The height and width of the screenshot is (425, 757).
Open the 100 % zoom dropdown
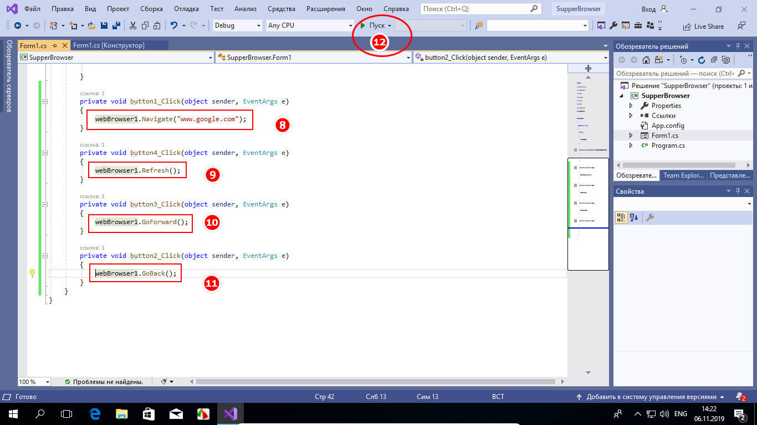pyautogui.click(x=47, y=382)
